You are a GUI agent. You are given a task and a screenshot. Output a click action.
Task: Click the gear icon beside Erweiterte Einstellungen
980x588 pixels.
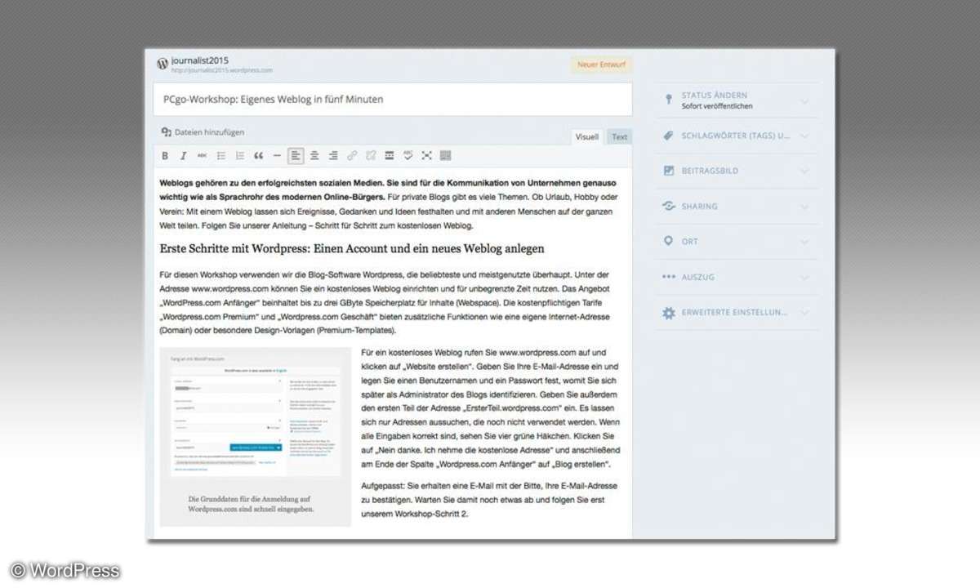click(669, 312)
